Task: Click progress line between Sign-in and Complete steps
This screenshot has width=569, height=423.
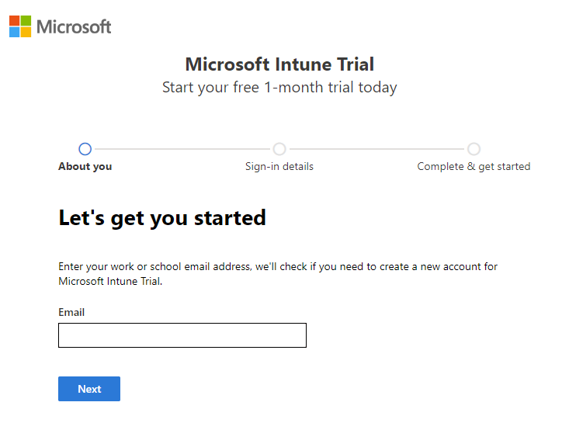Action: (x=376, y=149)
